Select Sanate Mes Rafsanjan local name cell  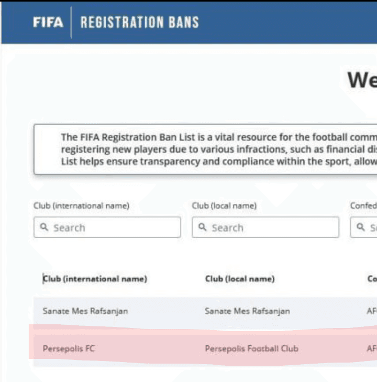point(248,311)
